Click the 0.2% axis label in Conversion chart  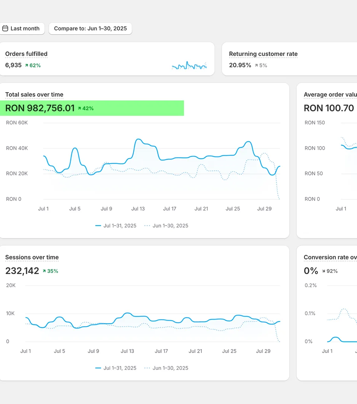(311, 285)
